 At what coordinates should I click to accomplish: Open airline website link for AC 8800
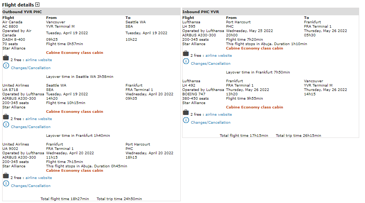(39, 60)
